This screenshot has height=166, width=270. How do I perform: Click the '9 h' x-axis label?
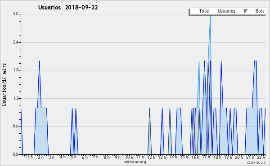pyautogui.click(x=117, y=157)
